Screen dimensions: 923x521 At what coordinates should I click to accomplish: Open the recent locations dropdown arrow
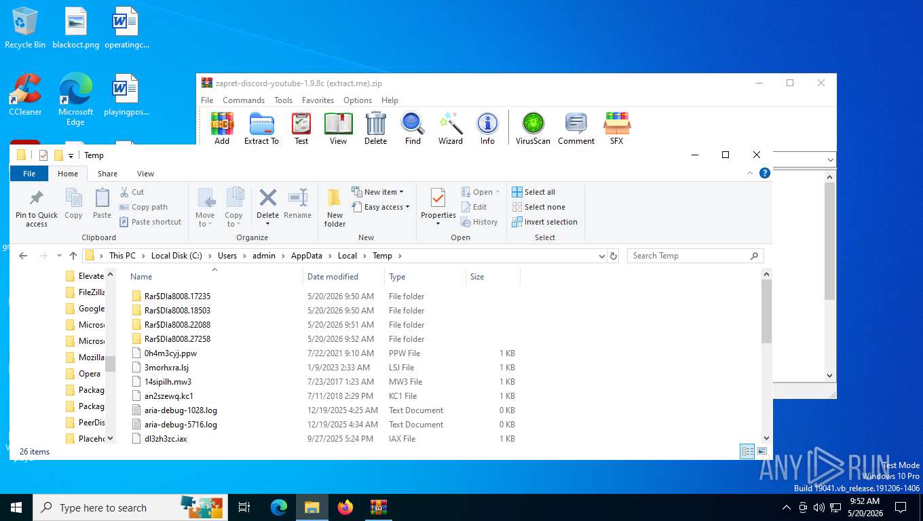(x=59, y=256)
